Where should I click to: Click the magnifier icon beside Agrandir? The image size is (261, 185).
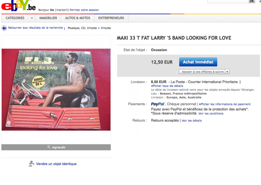tap(49, 147)
